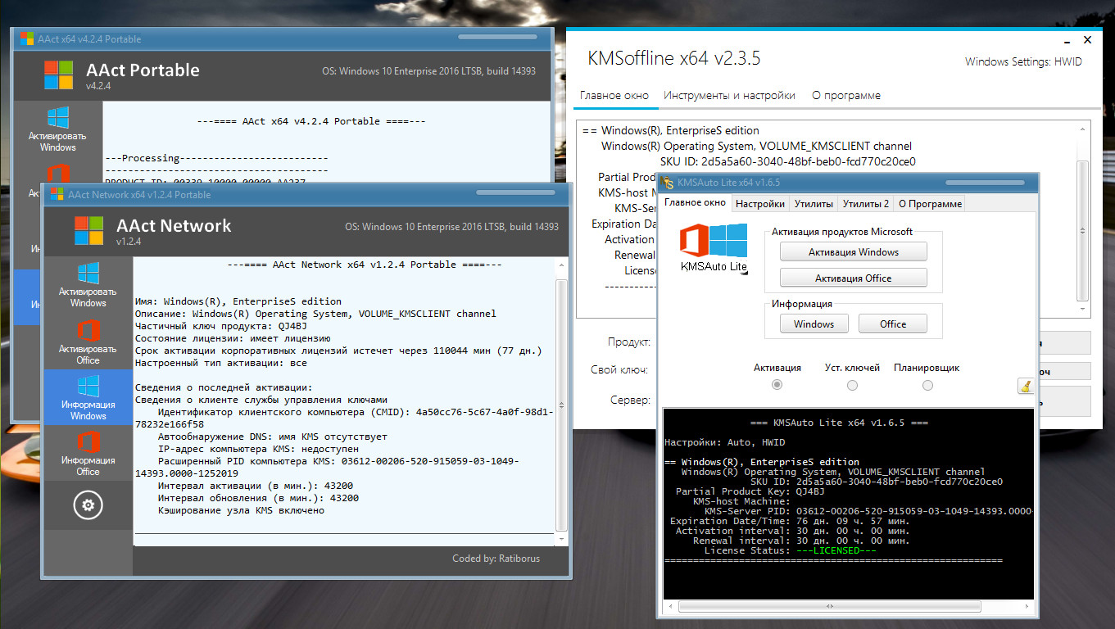Click the pill button in AAct Portable title bar
Image resolution: width=1115 pixels, height=629 pixels.
click(497, 37)
